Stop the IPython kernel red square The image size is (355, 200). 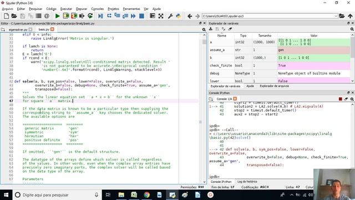point(340,99)
